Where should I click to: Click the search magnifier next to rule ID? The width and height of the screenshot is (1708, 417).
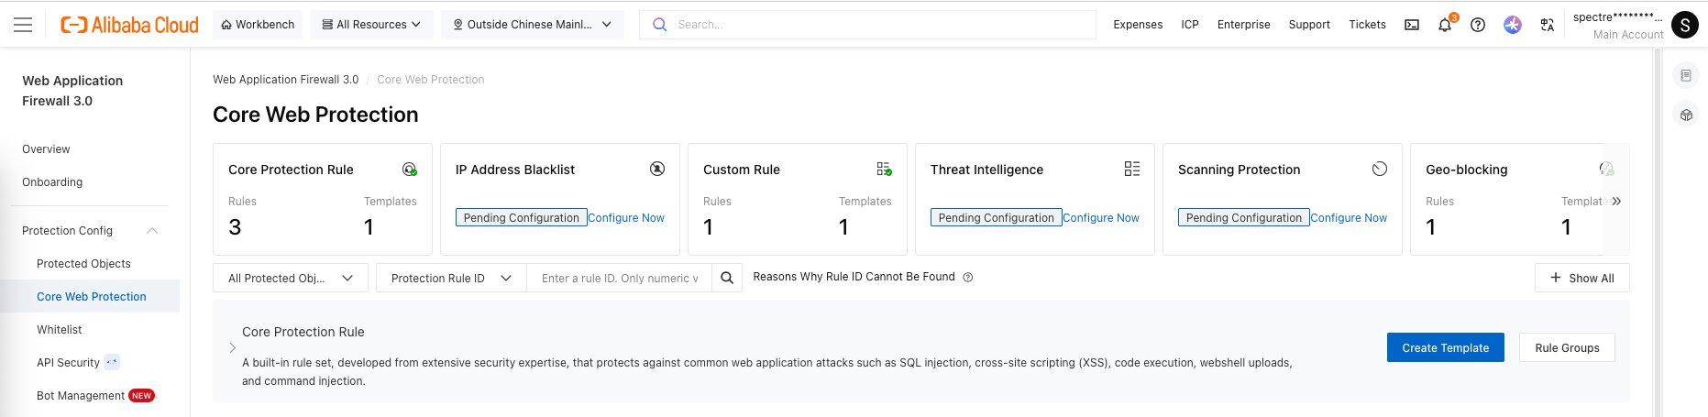tap(727, 278)
